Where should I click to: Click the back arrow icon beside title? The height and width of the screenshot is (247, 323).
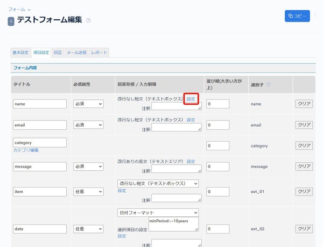[x=11, y=21]
